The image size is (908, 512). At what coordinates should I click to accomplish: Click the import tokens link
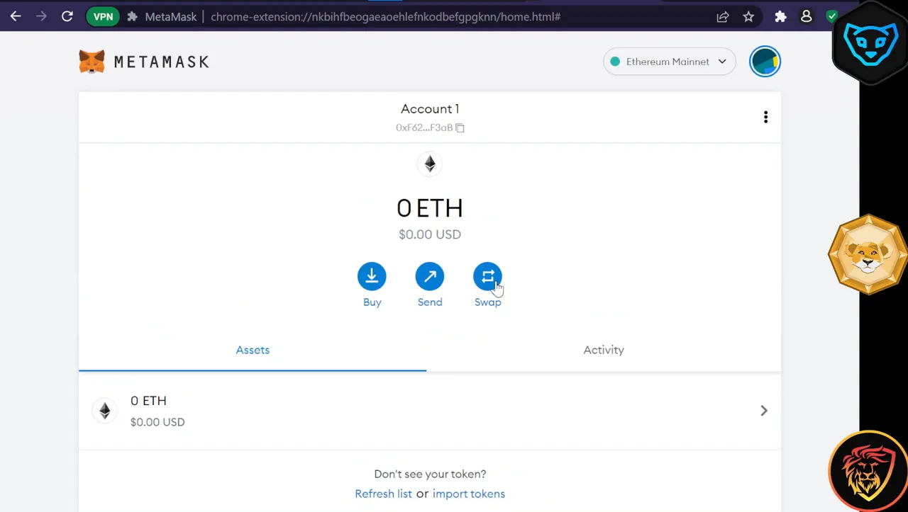click(x=469, y=494)
